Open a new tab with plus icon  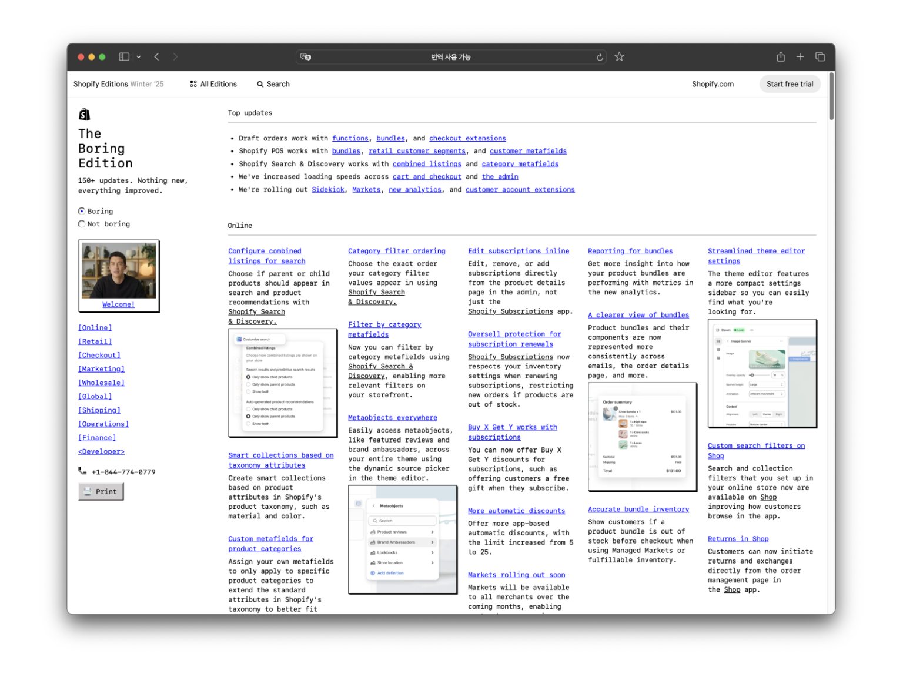[x=800, y=57]
